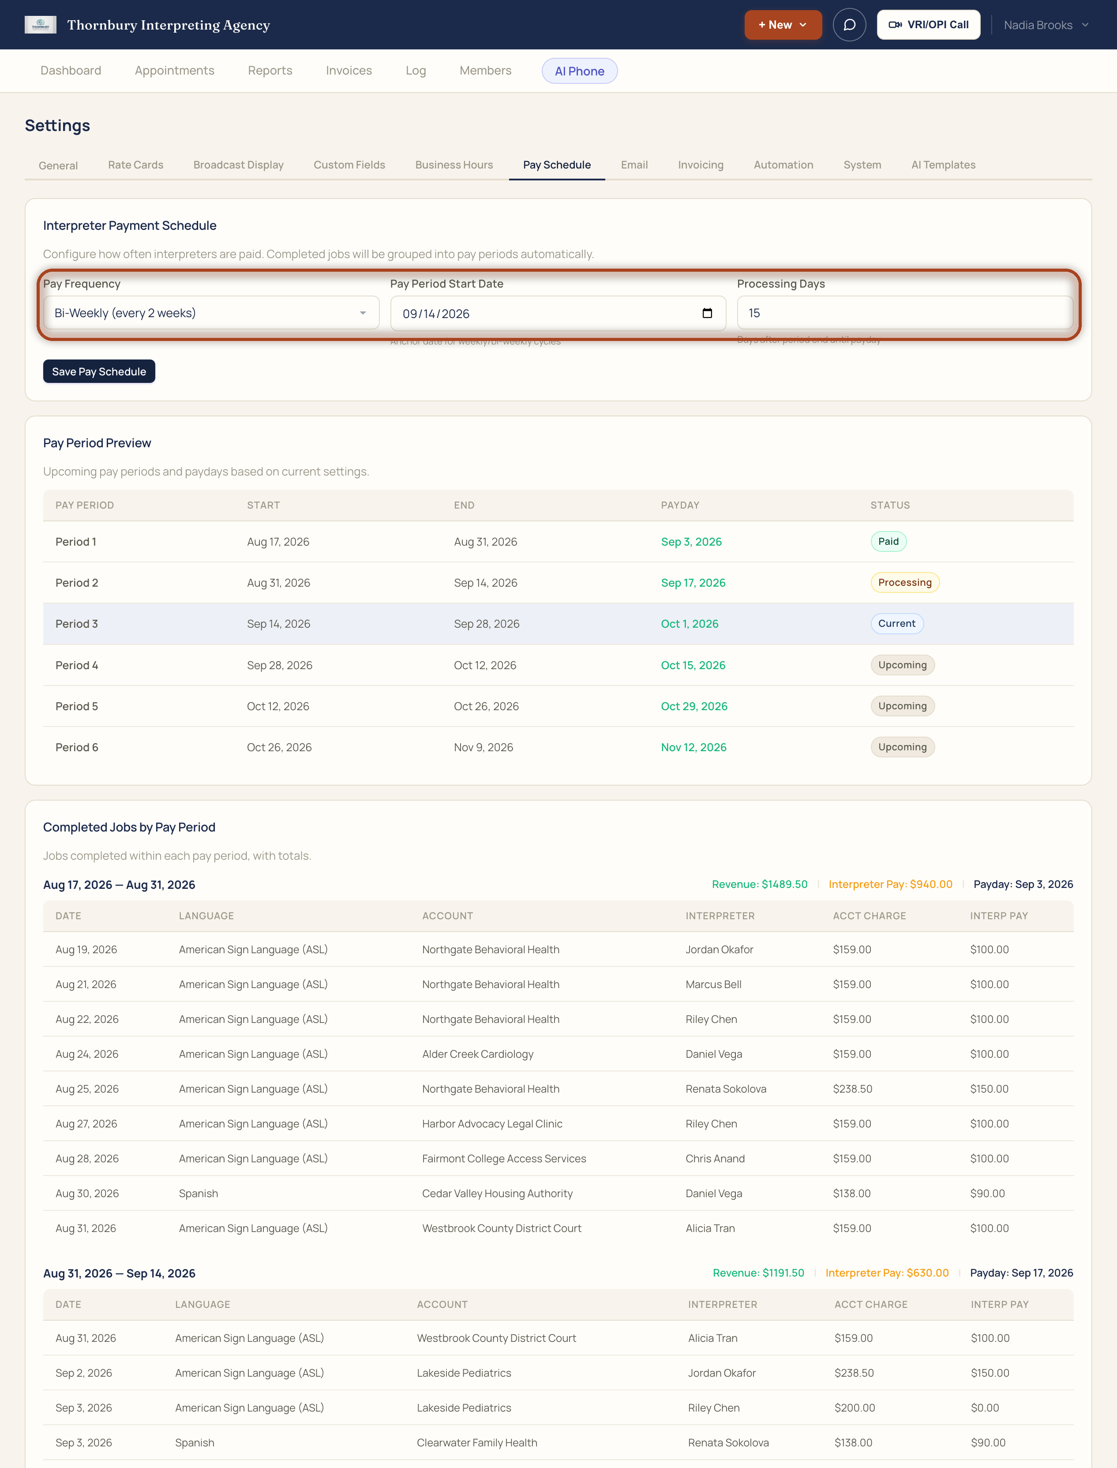Image resolution: width=1117 pixels, height=1468 pixels.
Task: Navigate to Appointments in top menu
Action: 174,71
